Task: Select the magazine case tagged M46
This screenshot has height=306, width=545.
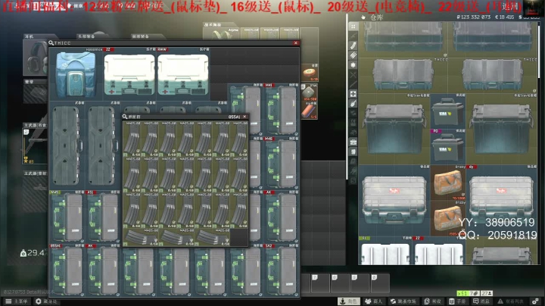Action: point(281,164)
